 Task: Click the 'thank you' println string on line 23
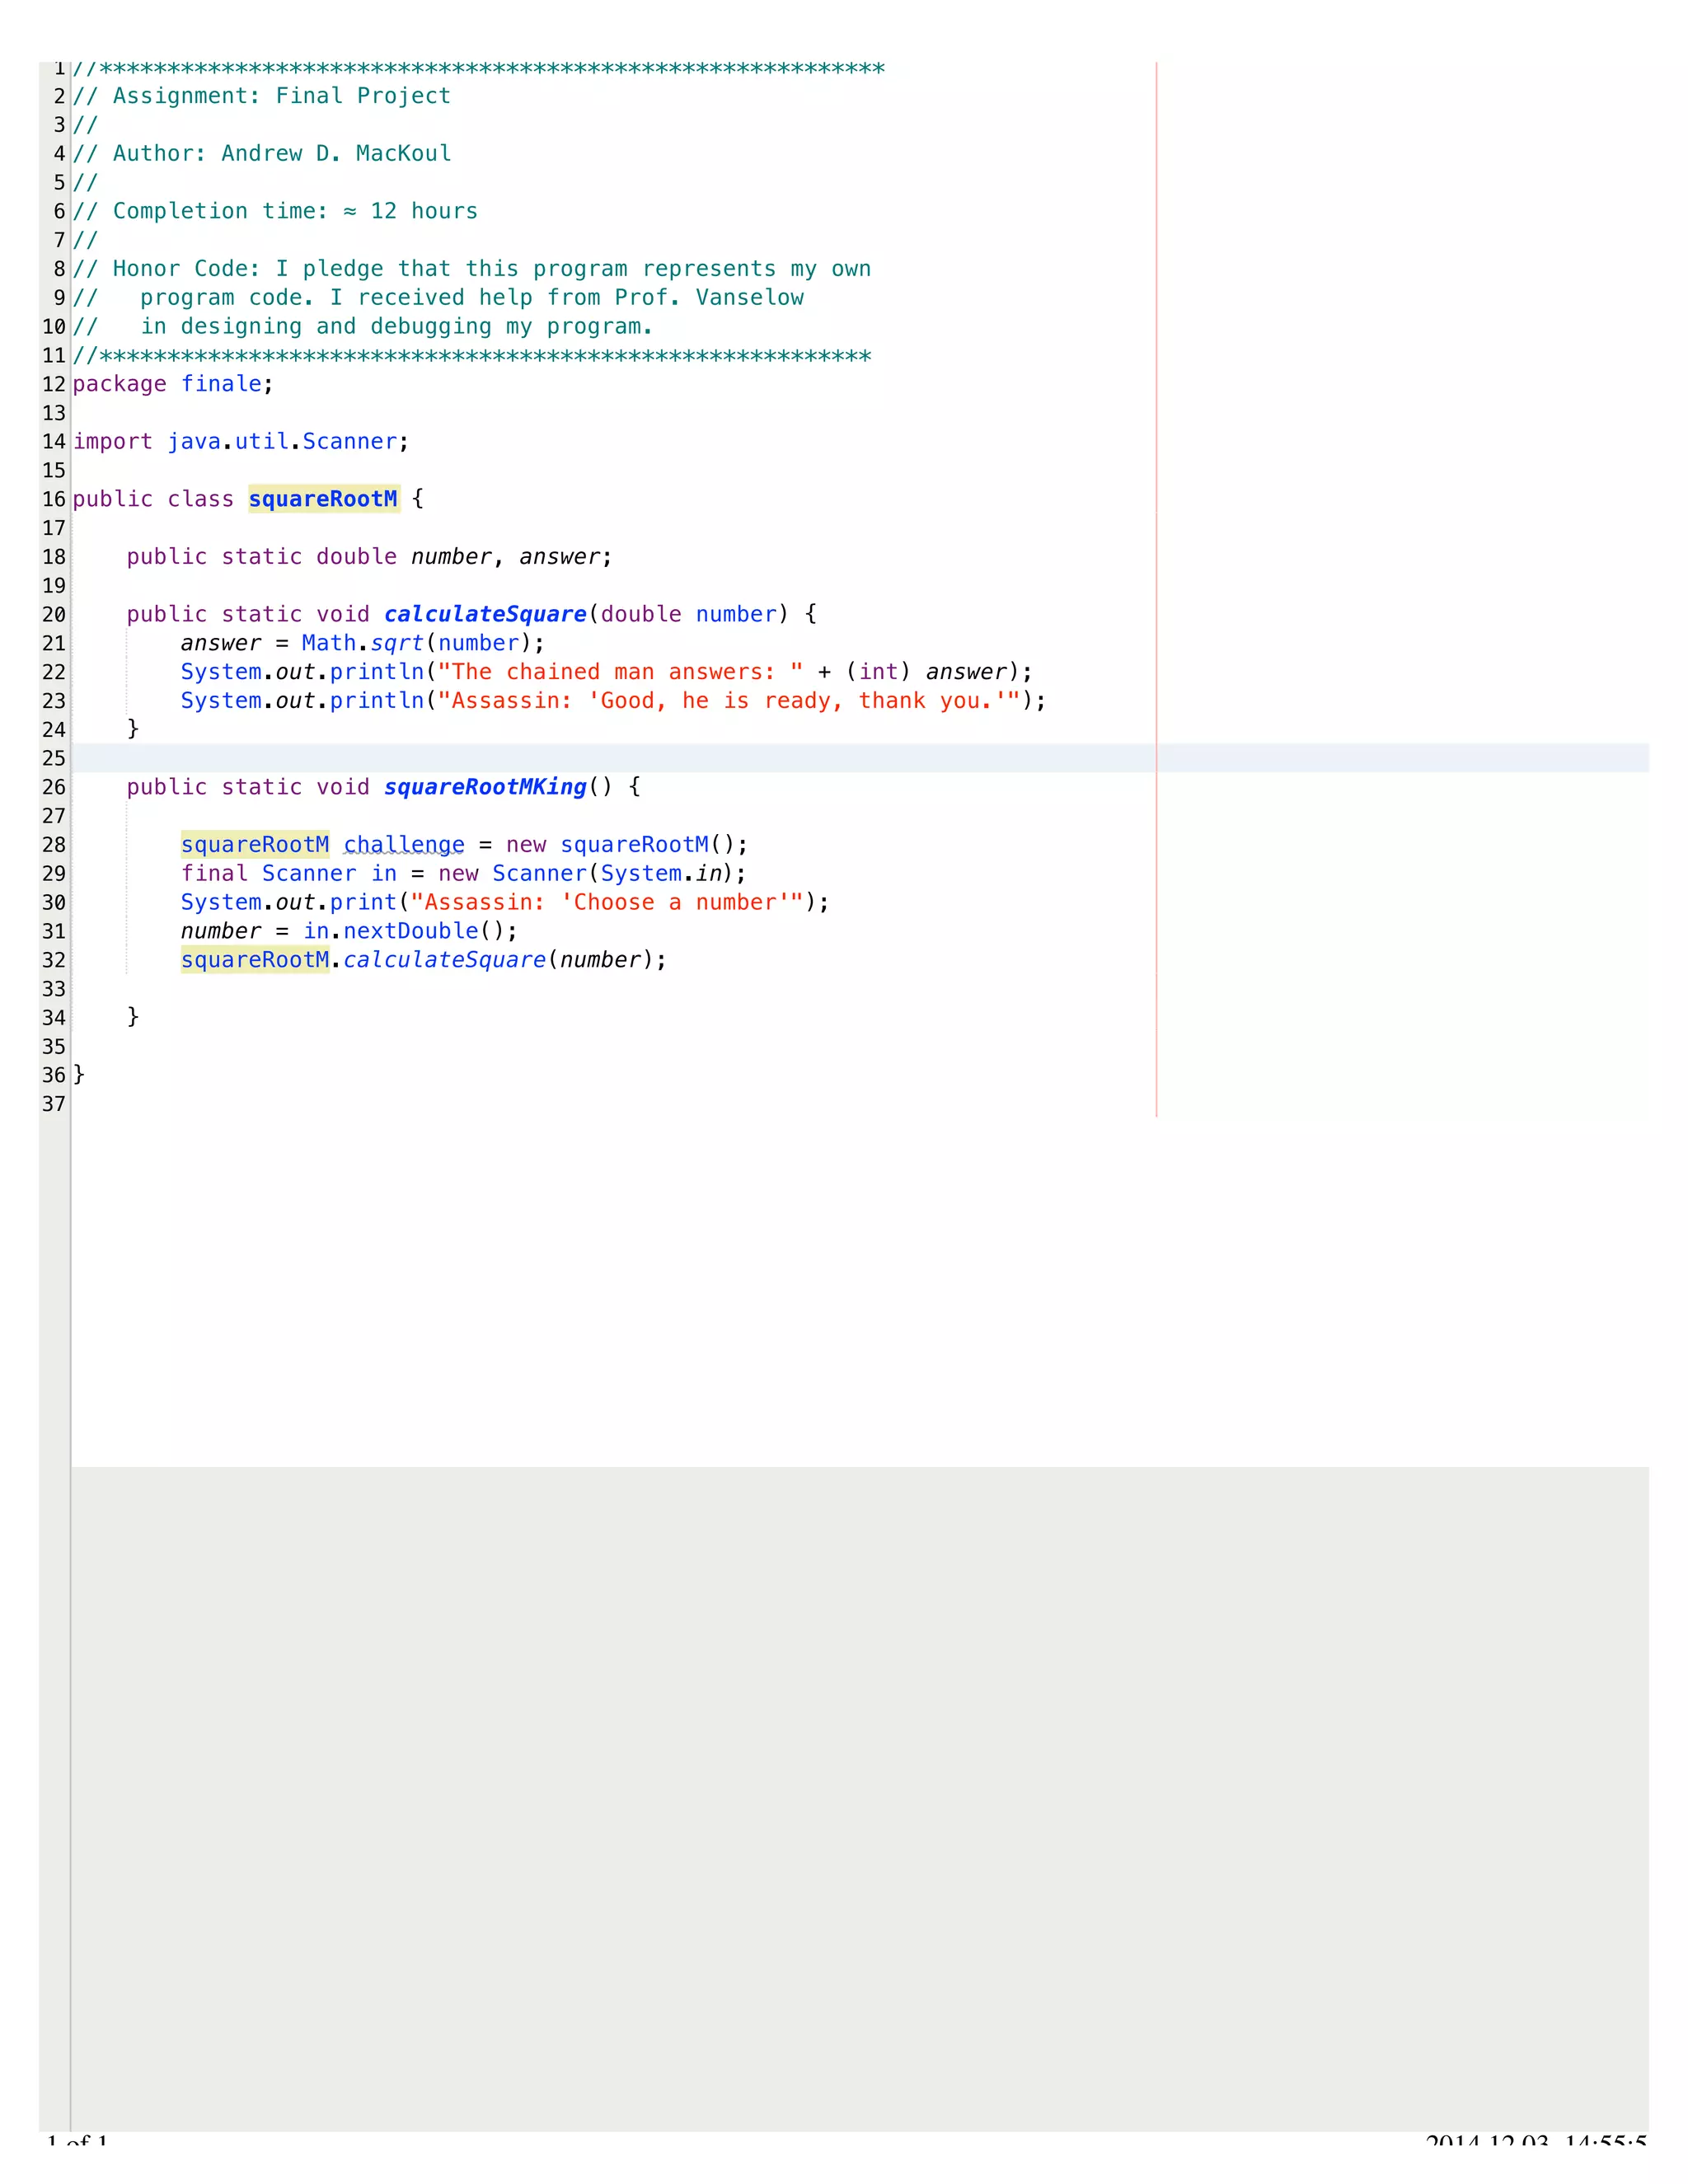729,701
